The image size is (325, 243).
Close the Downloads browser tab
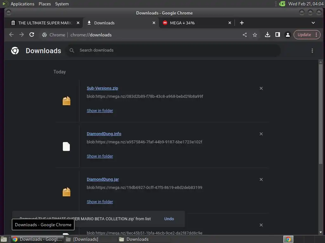pyautogui.click(x=154, y=23)
